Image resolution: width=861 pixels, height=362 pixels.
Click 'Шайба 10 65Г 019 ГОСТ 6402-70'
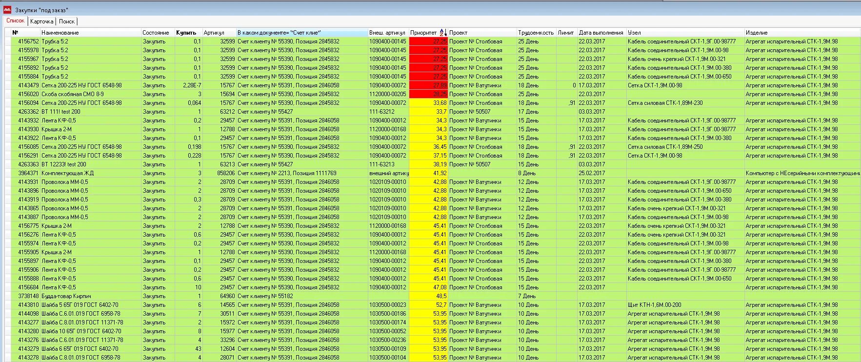(x=81, y=331)
